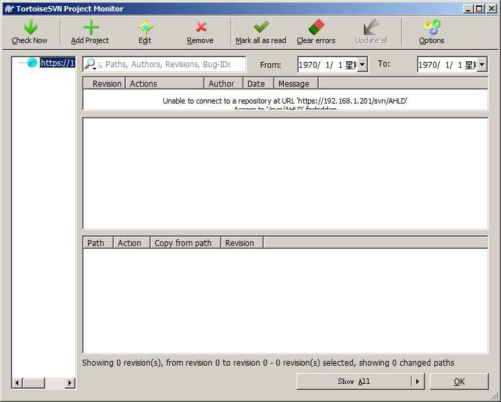Image resolution: width=501 pixels, height=402 pixels.
Task: Click the Actions column header
Action: [165, 83]
